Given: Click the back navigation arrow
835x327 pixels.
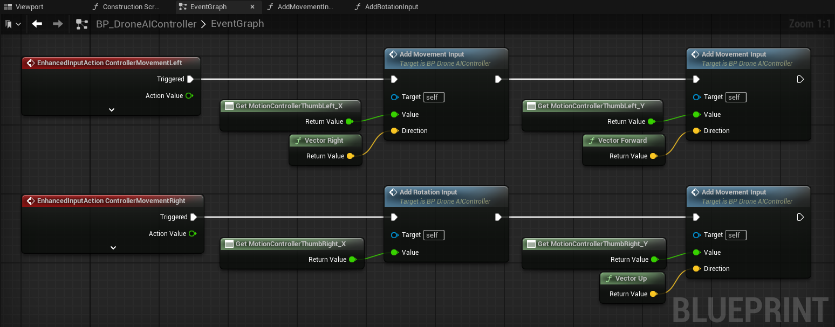Looking at the screenshot, I should (x=37, y=24).
